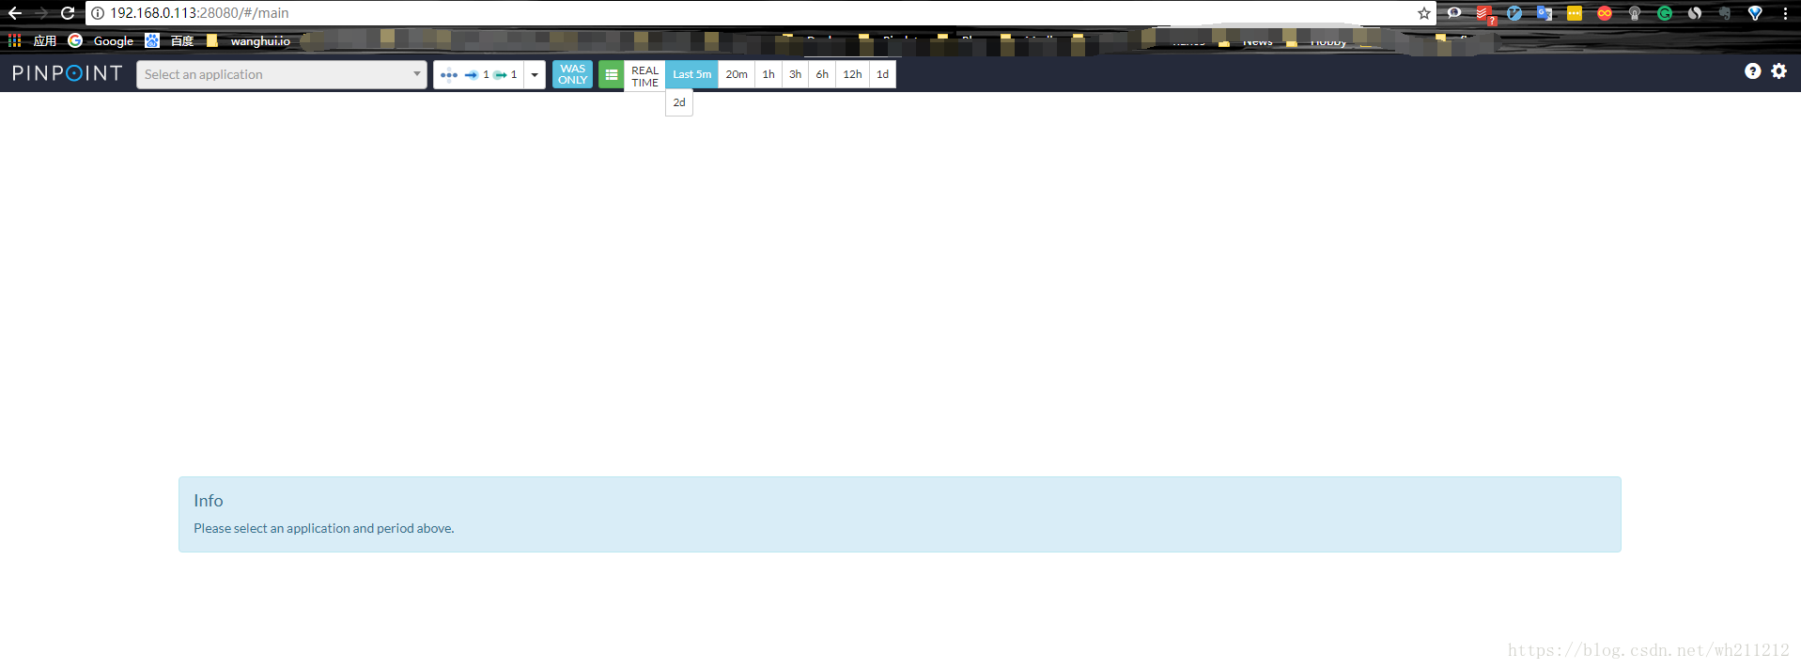Open the Google bookmark
Viewport: 1801px width, 669px height.
101,40
